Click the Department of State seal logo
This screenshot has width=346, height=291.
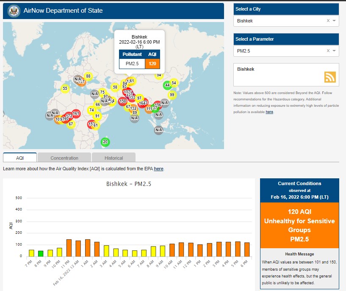click(14, 11)
